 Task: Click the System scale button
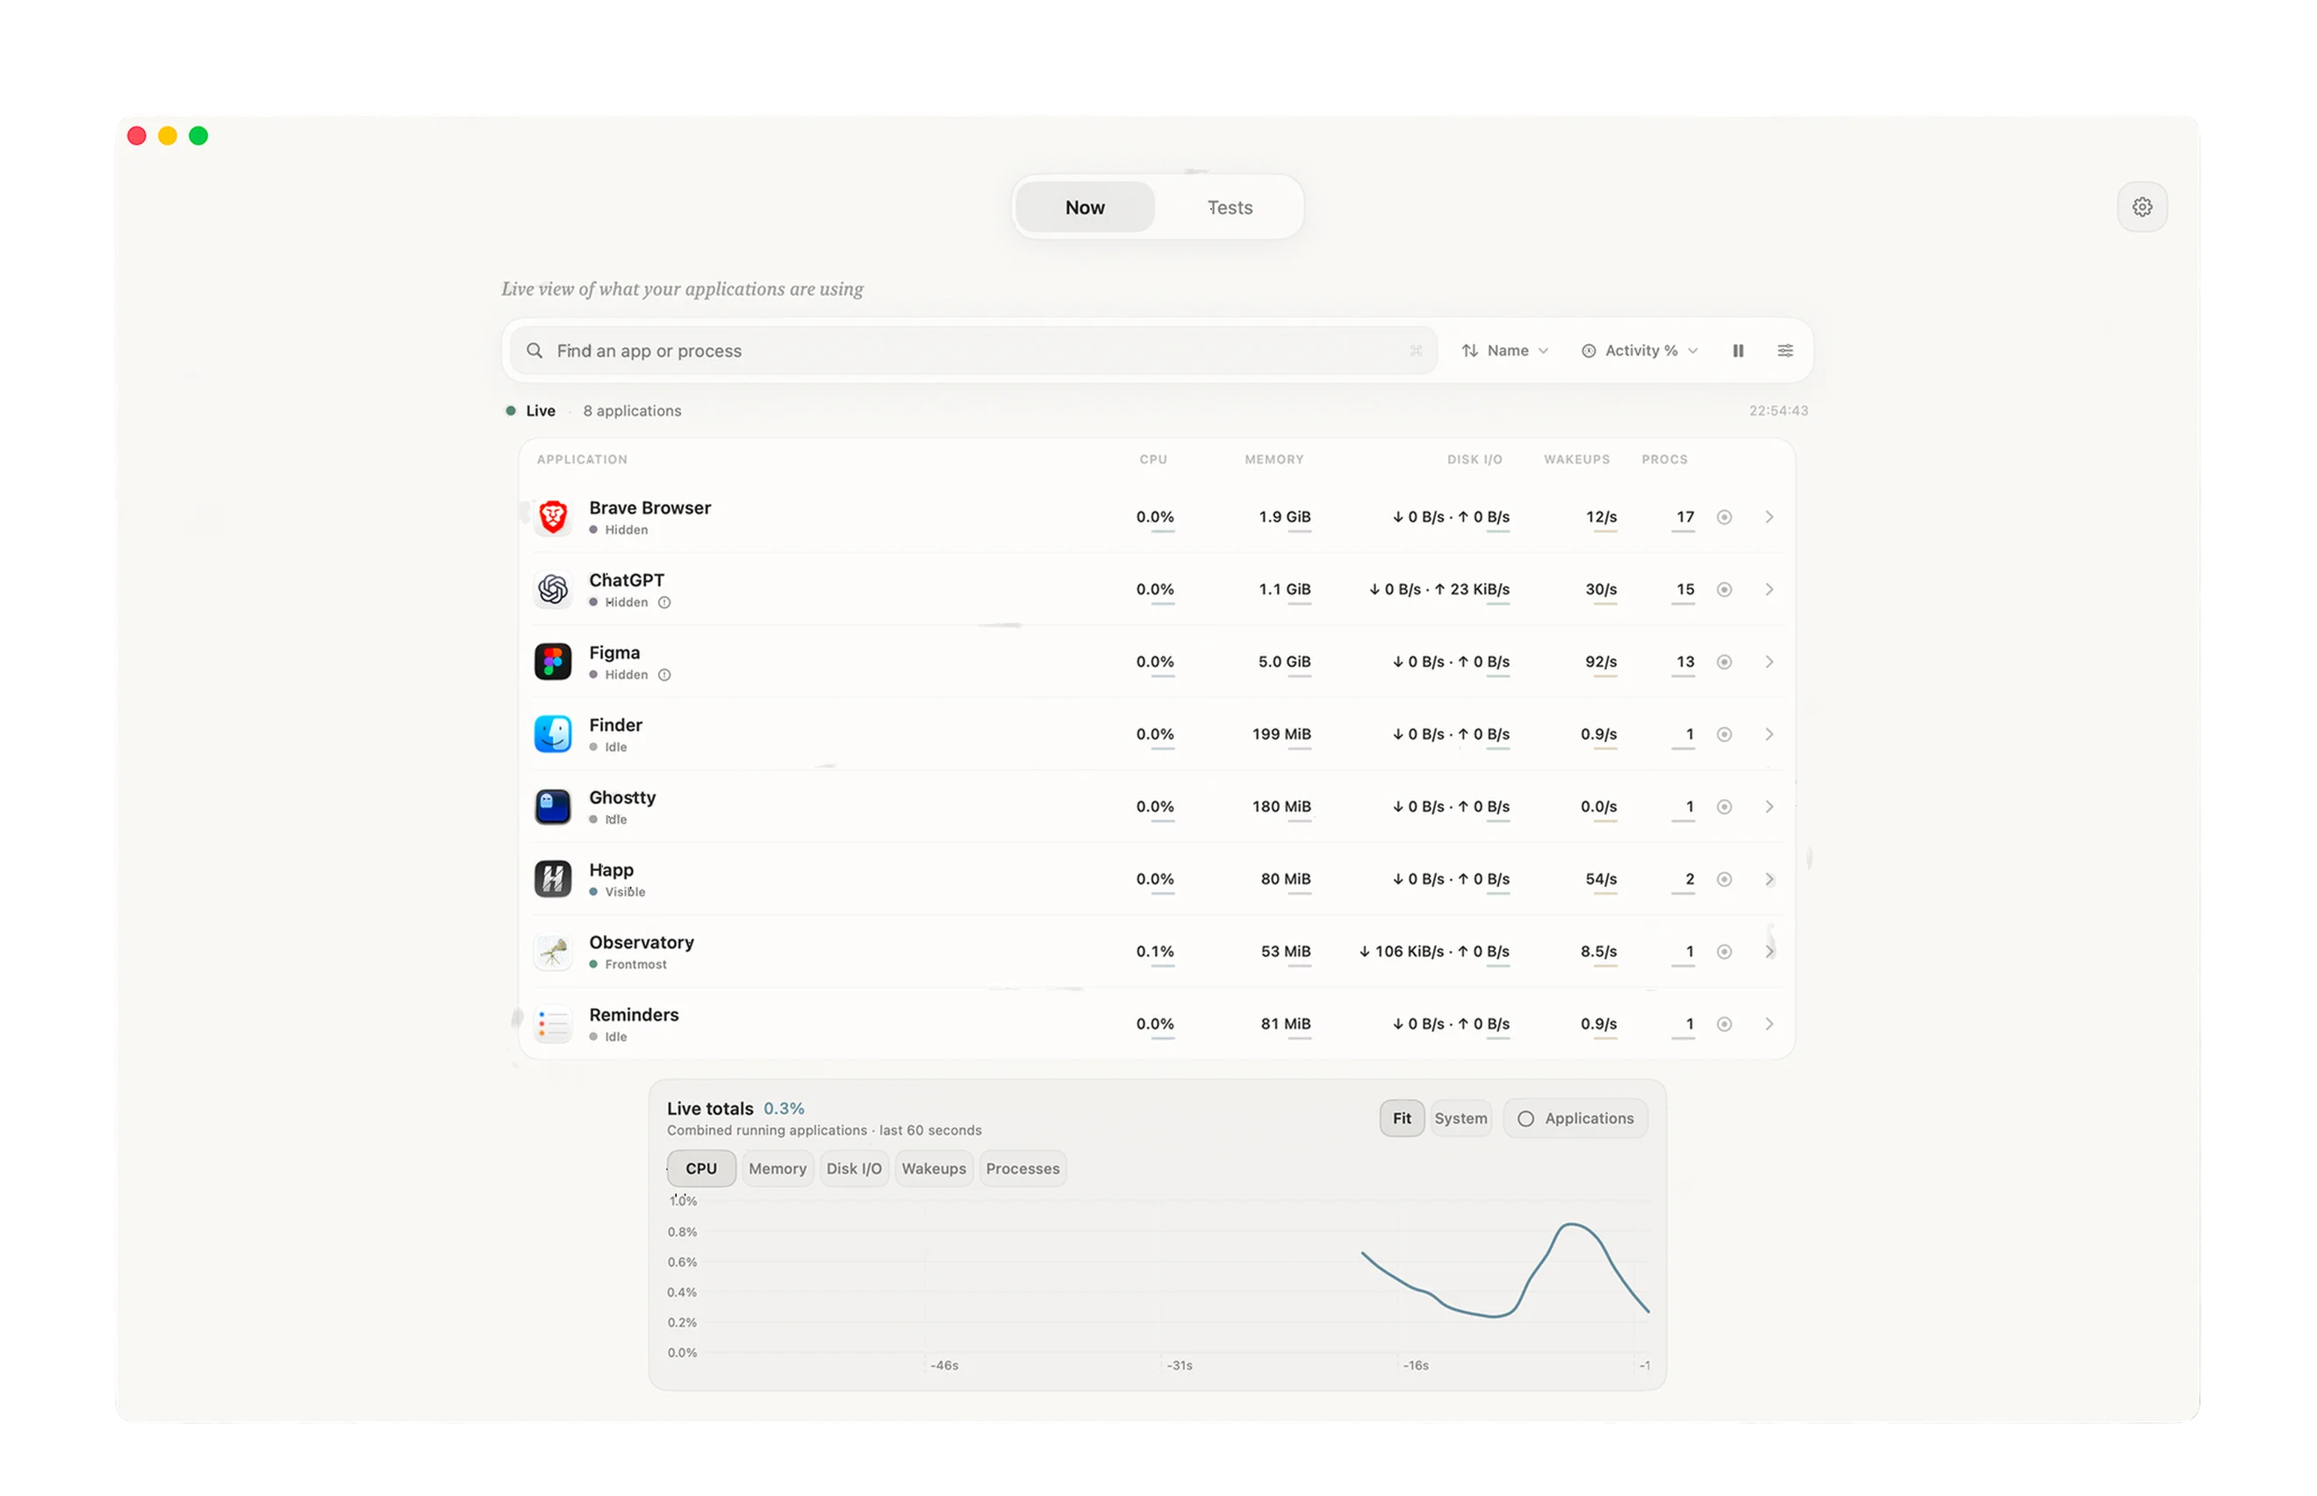pos(1460,1118)
